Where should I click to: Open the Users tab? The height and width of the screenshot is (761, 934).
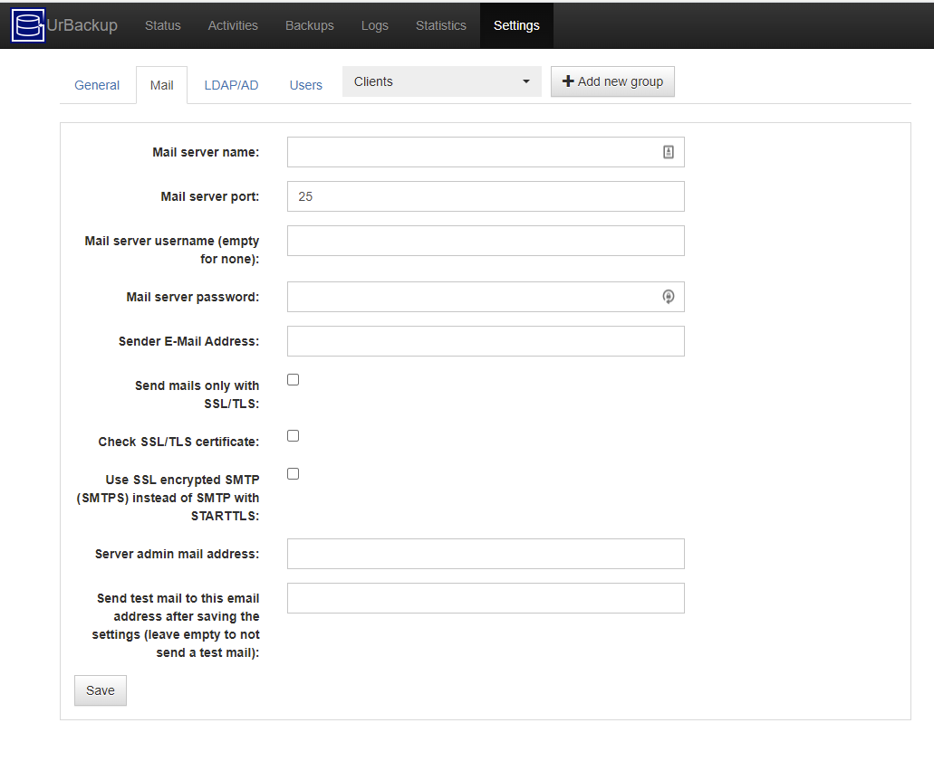click(x=305, y=85)
